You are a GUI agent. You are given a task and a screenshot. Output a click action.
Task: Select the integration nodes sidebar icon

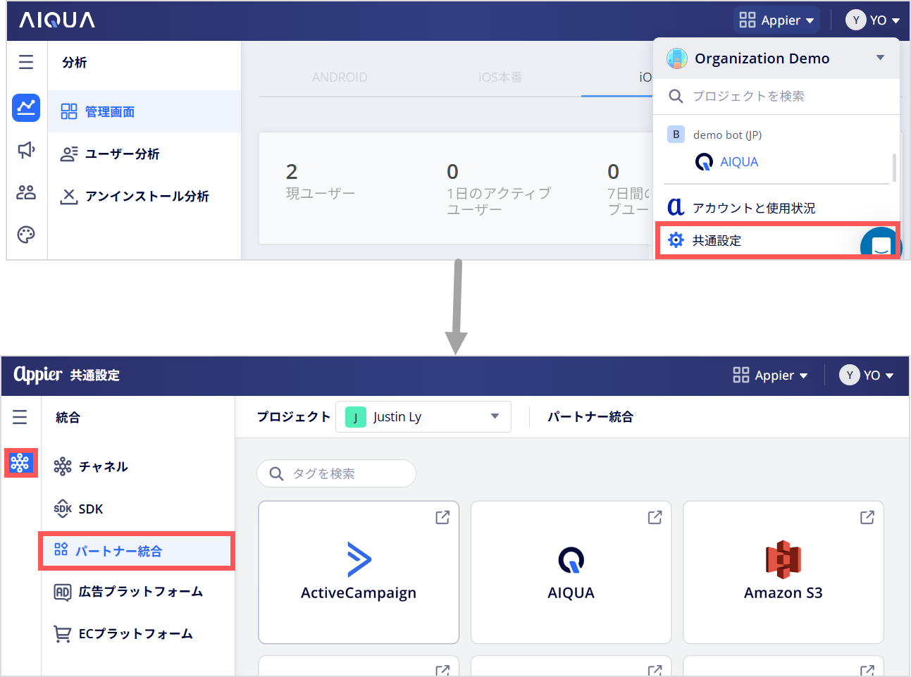(20, 463)
